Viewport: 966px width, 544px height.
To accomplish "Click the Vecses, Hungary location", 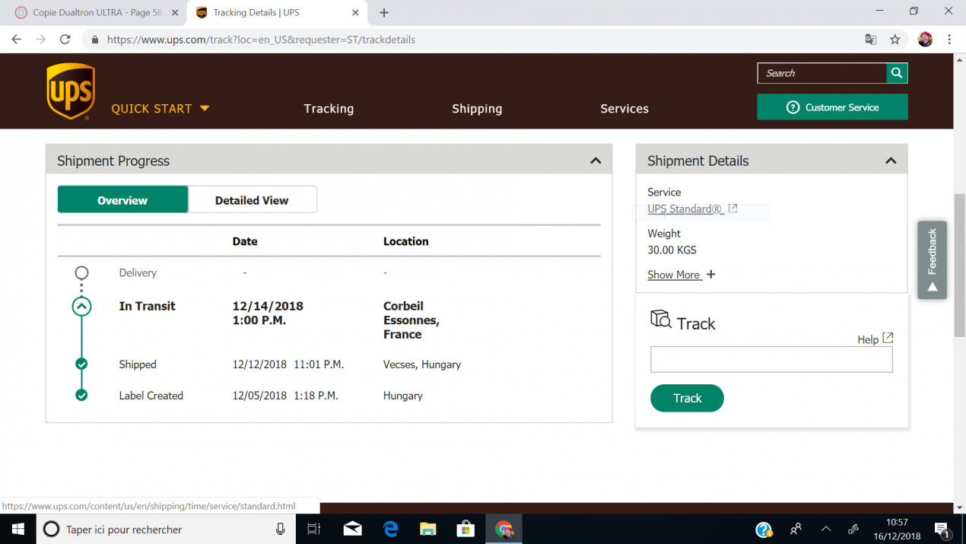I will point(422,364).
